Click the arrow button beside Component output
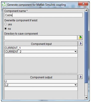 (x=81, y=77)
